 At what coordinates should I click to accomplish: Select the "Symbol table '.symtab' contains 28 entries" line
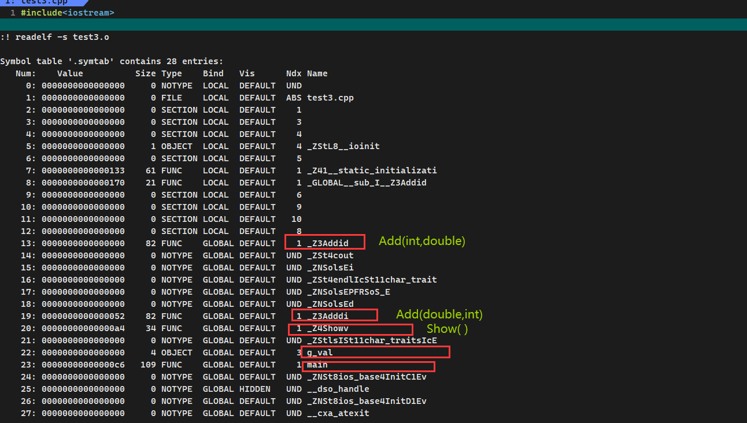112,61
